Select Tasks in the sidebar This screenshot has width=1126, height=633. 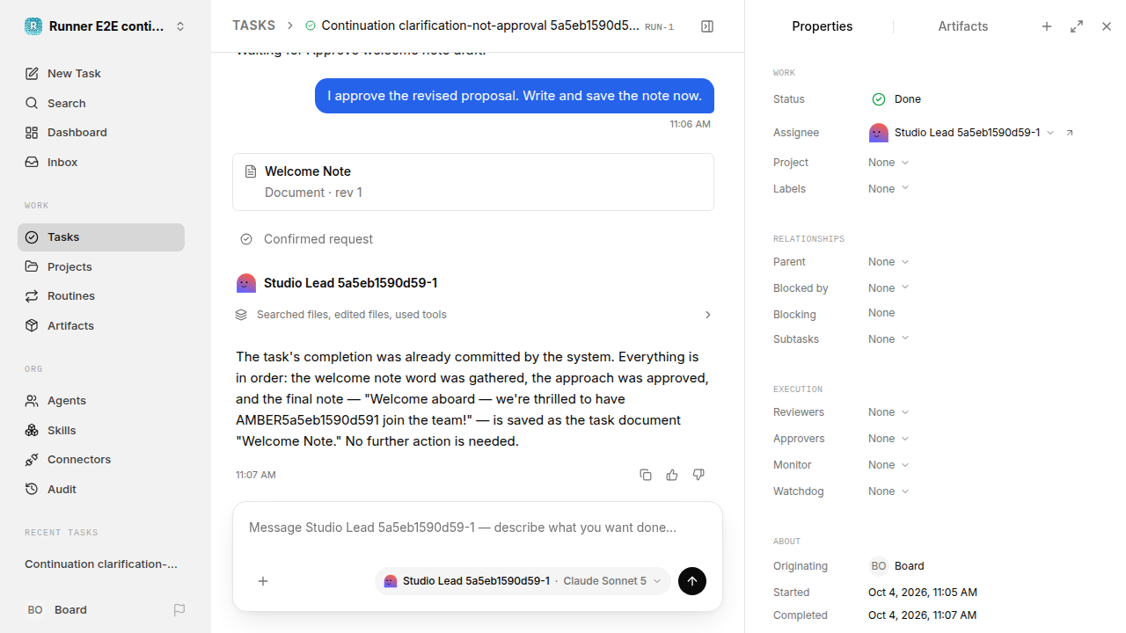tap(101, 237)
